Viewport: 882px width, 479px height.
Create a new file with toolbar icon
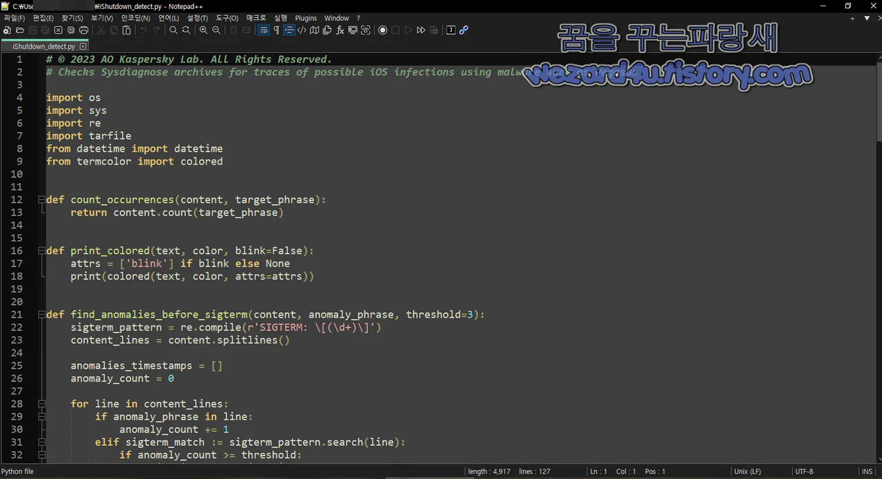(7, 30)
